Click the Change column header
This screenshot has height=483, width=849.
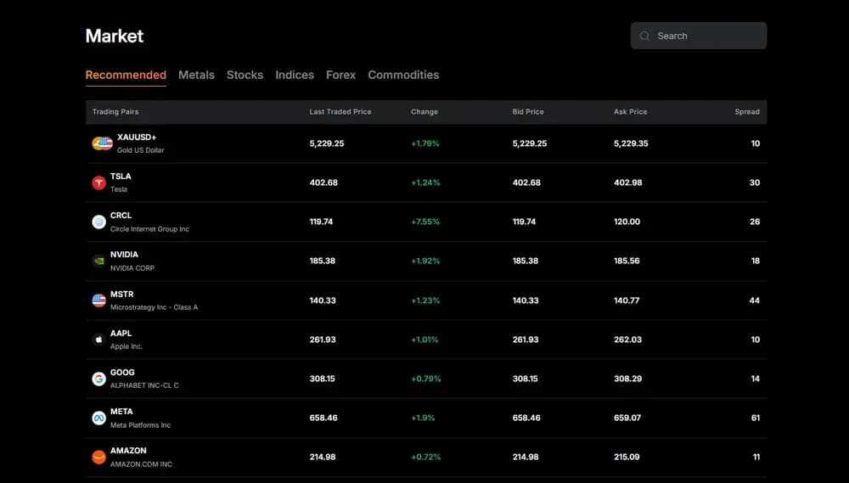pyautogui.click(x=424, y=111)
